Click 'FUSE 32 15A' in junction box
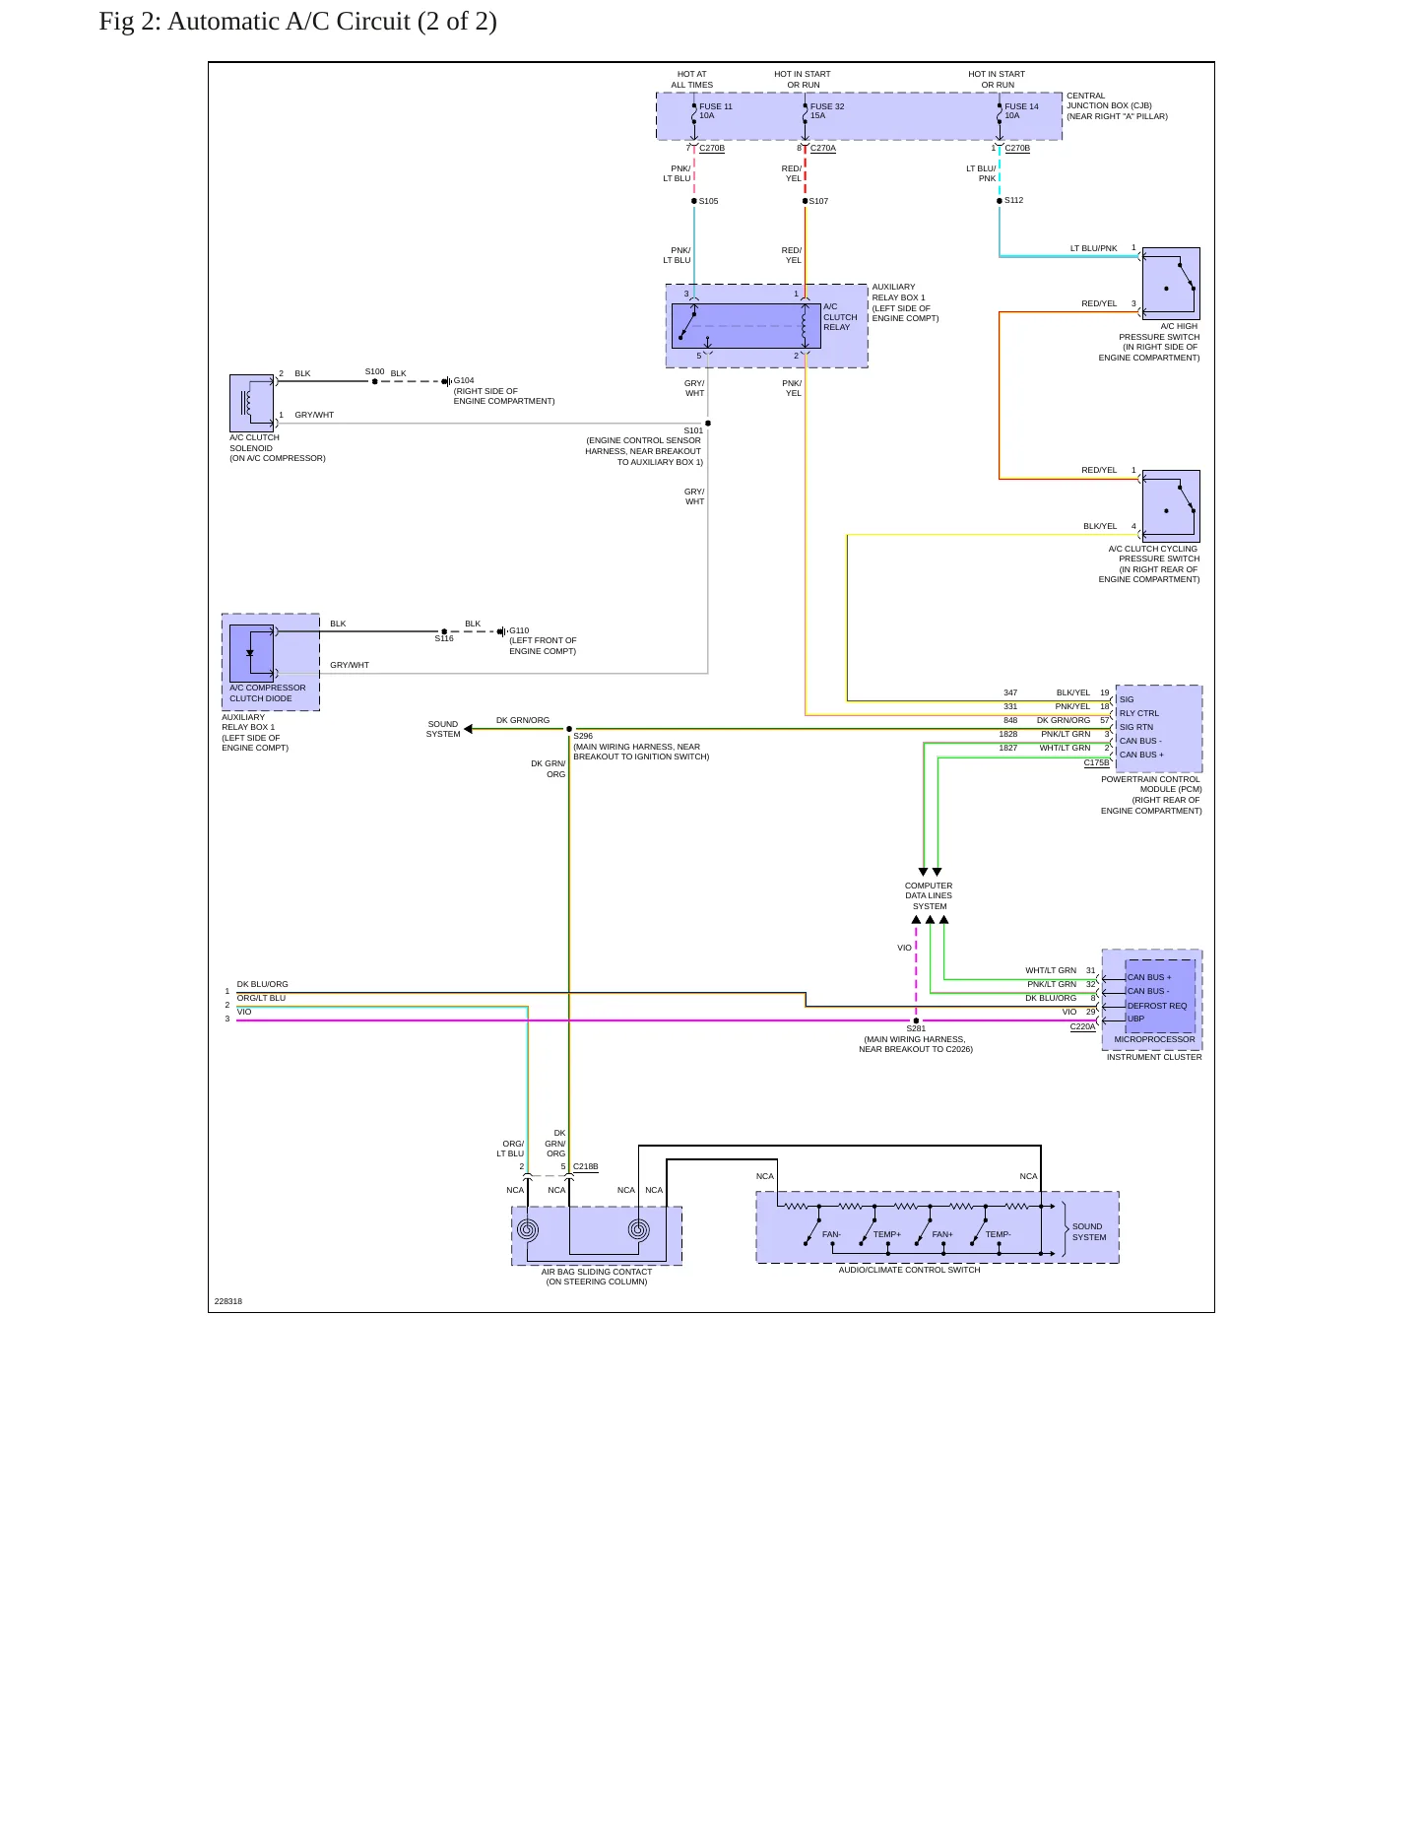The width and height of the screenshot is (1423, 1842). [826, 111]
